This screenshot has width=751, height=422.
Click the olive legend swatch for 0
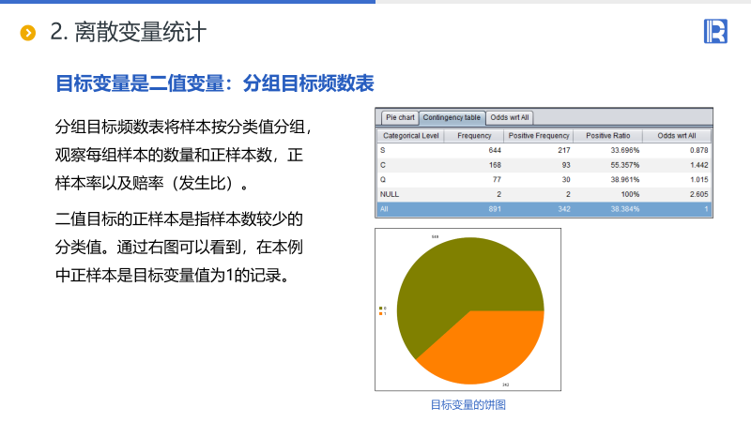381,309
